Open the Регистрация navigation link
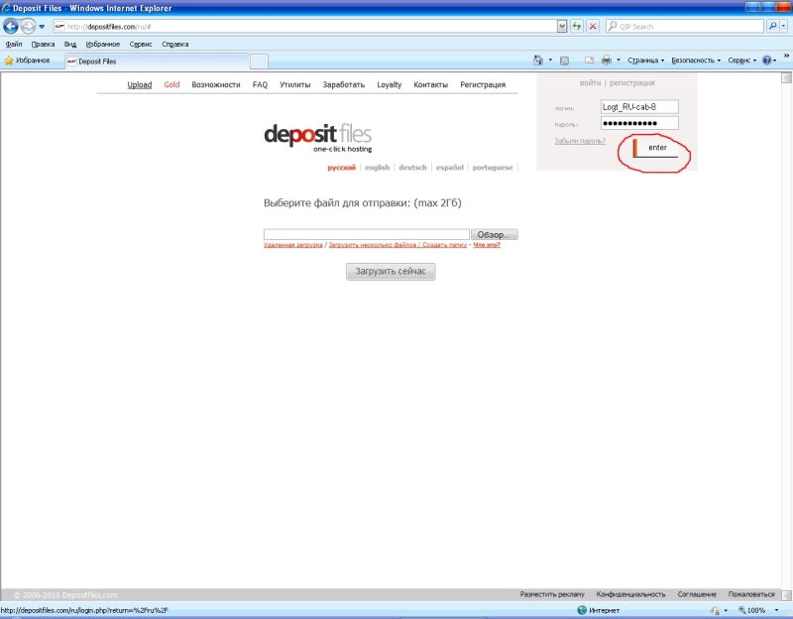 click(x=483, y=84)
